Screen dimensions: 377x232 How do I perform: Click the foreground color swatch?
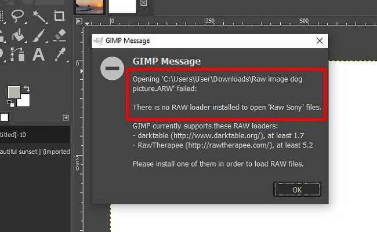click(x=14, y=93)
